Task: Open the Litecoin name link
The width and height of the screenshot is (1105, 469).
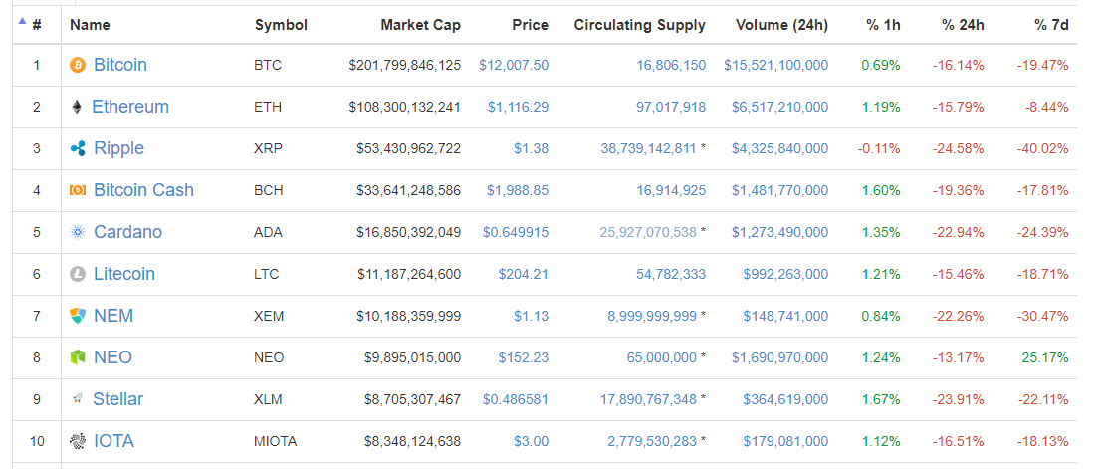Action: click(x=124, y=274)
